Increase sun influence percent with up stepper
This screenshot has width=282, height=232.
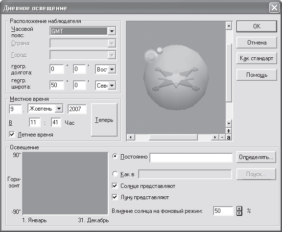[239, 209]
